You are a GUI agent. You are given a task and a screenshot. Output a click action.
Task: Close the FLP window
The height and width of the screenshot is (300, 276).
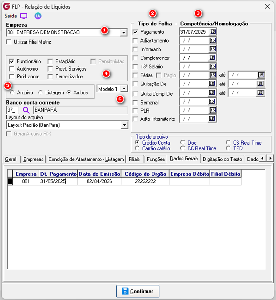(267, 6)
